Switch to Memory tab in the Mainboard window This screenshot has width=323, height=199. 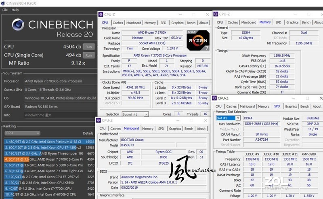click(x=148, y=129)
